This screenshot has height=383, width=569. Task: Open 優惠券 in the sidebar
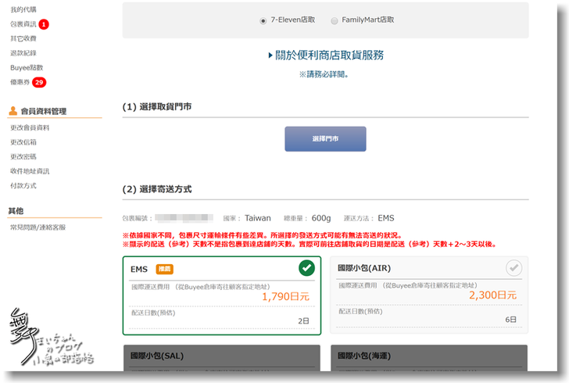pyautogui.click(x=20, y=82)
